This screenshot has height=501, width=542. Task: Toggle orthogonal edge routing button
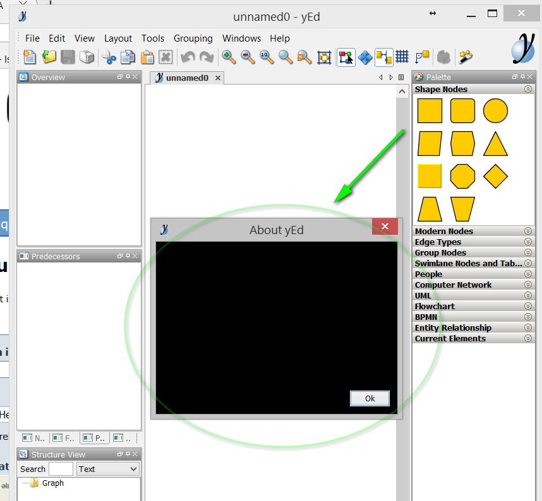point(422,57)
